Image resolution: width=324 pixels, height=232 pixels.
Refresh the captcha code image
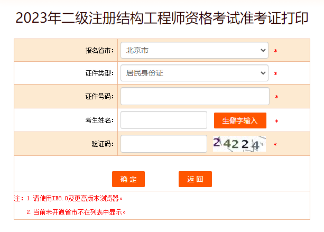pos(239,144)
